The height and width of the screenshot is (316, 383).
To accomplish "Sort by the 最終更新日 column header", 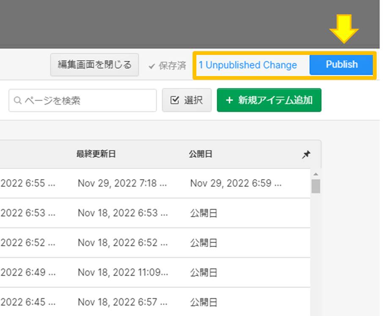I will tap(96, 154).
